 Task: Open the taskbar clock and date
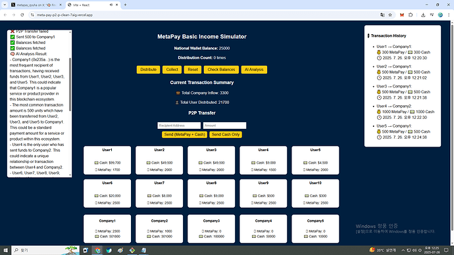[x=432, y=250]
